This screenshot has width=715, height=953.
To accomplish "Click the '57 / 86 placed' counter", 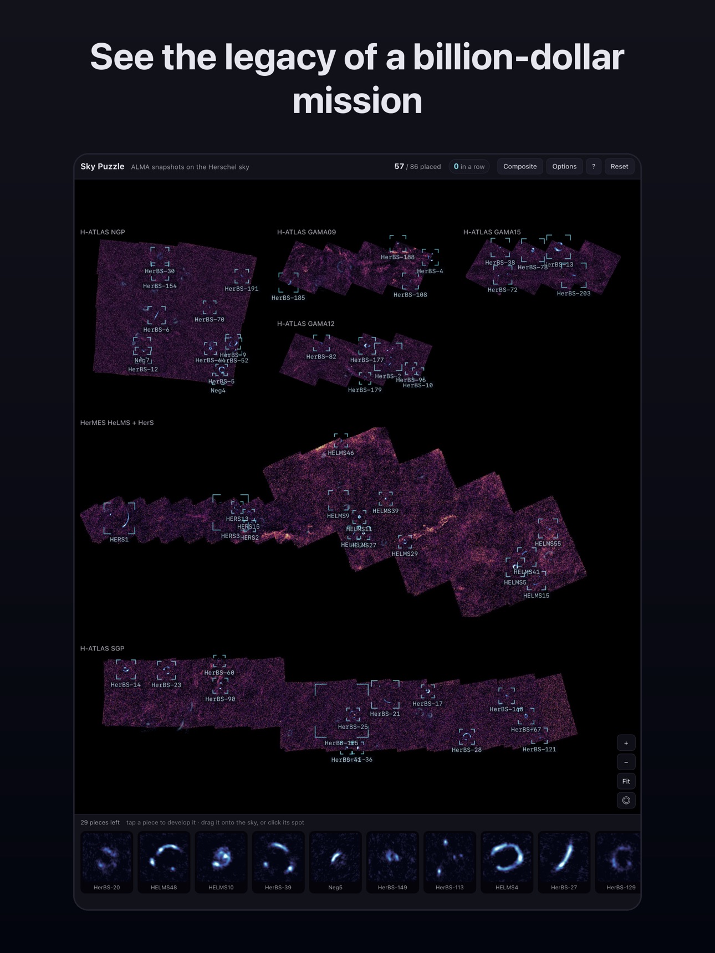I will tap(417, 166).
